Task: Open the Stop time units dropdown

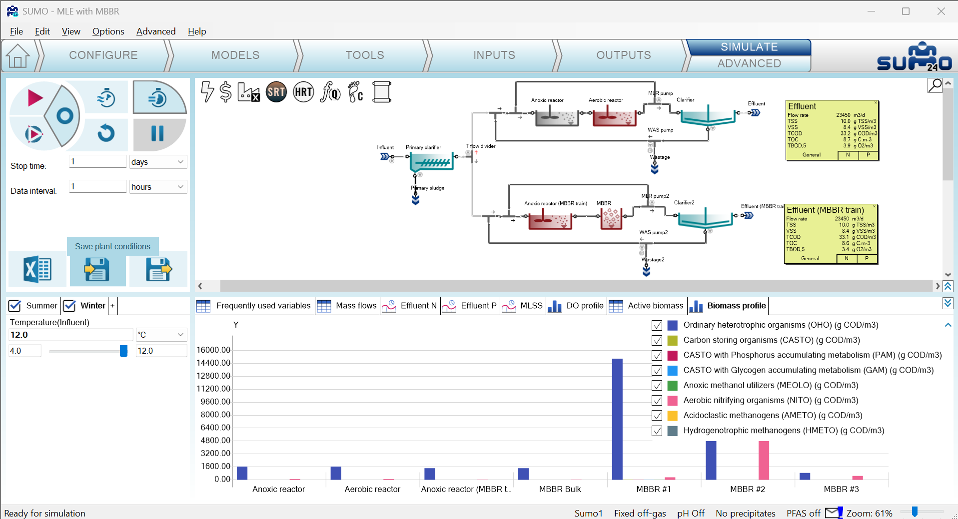Action: tap(158, 162)
